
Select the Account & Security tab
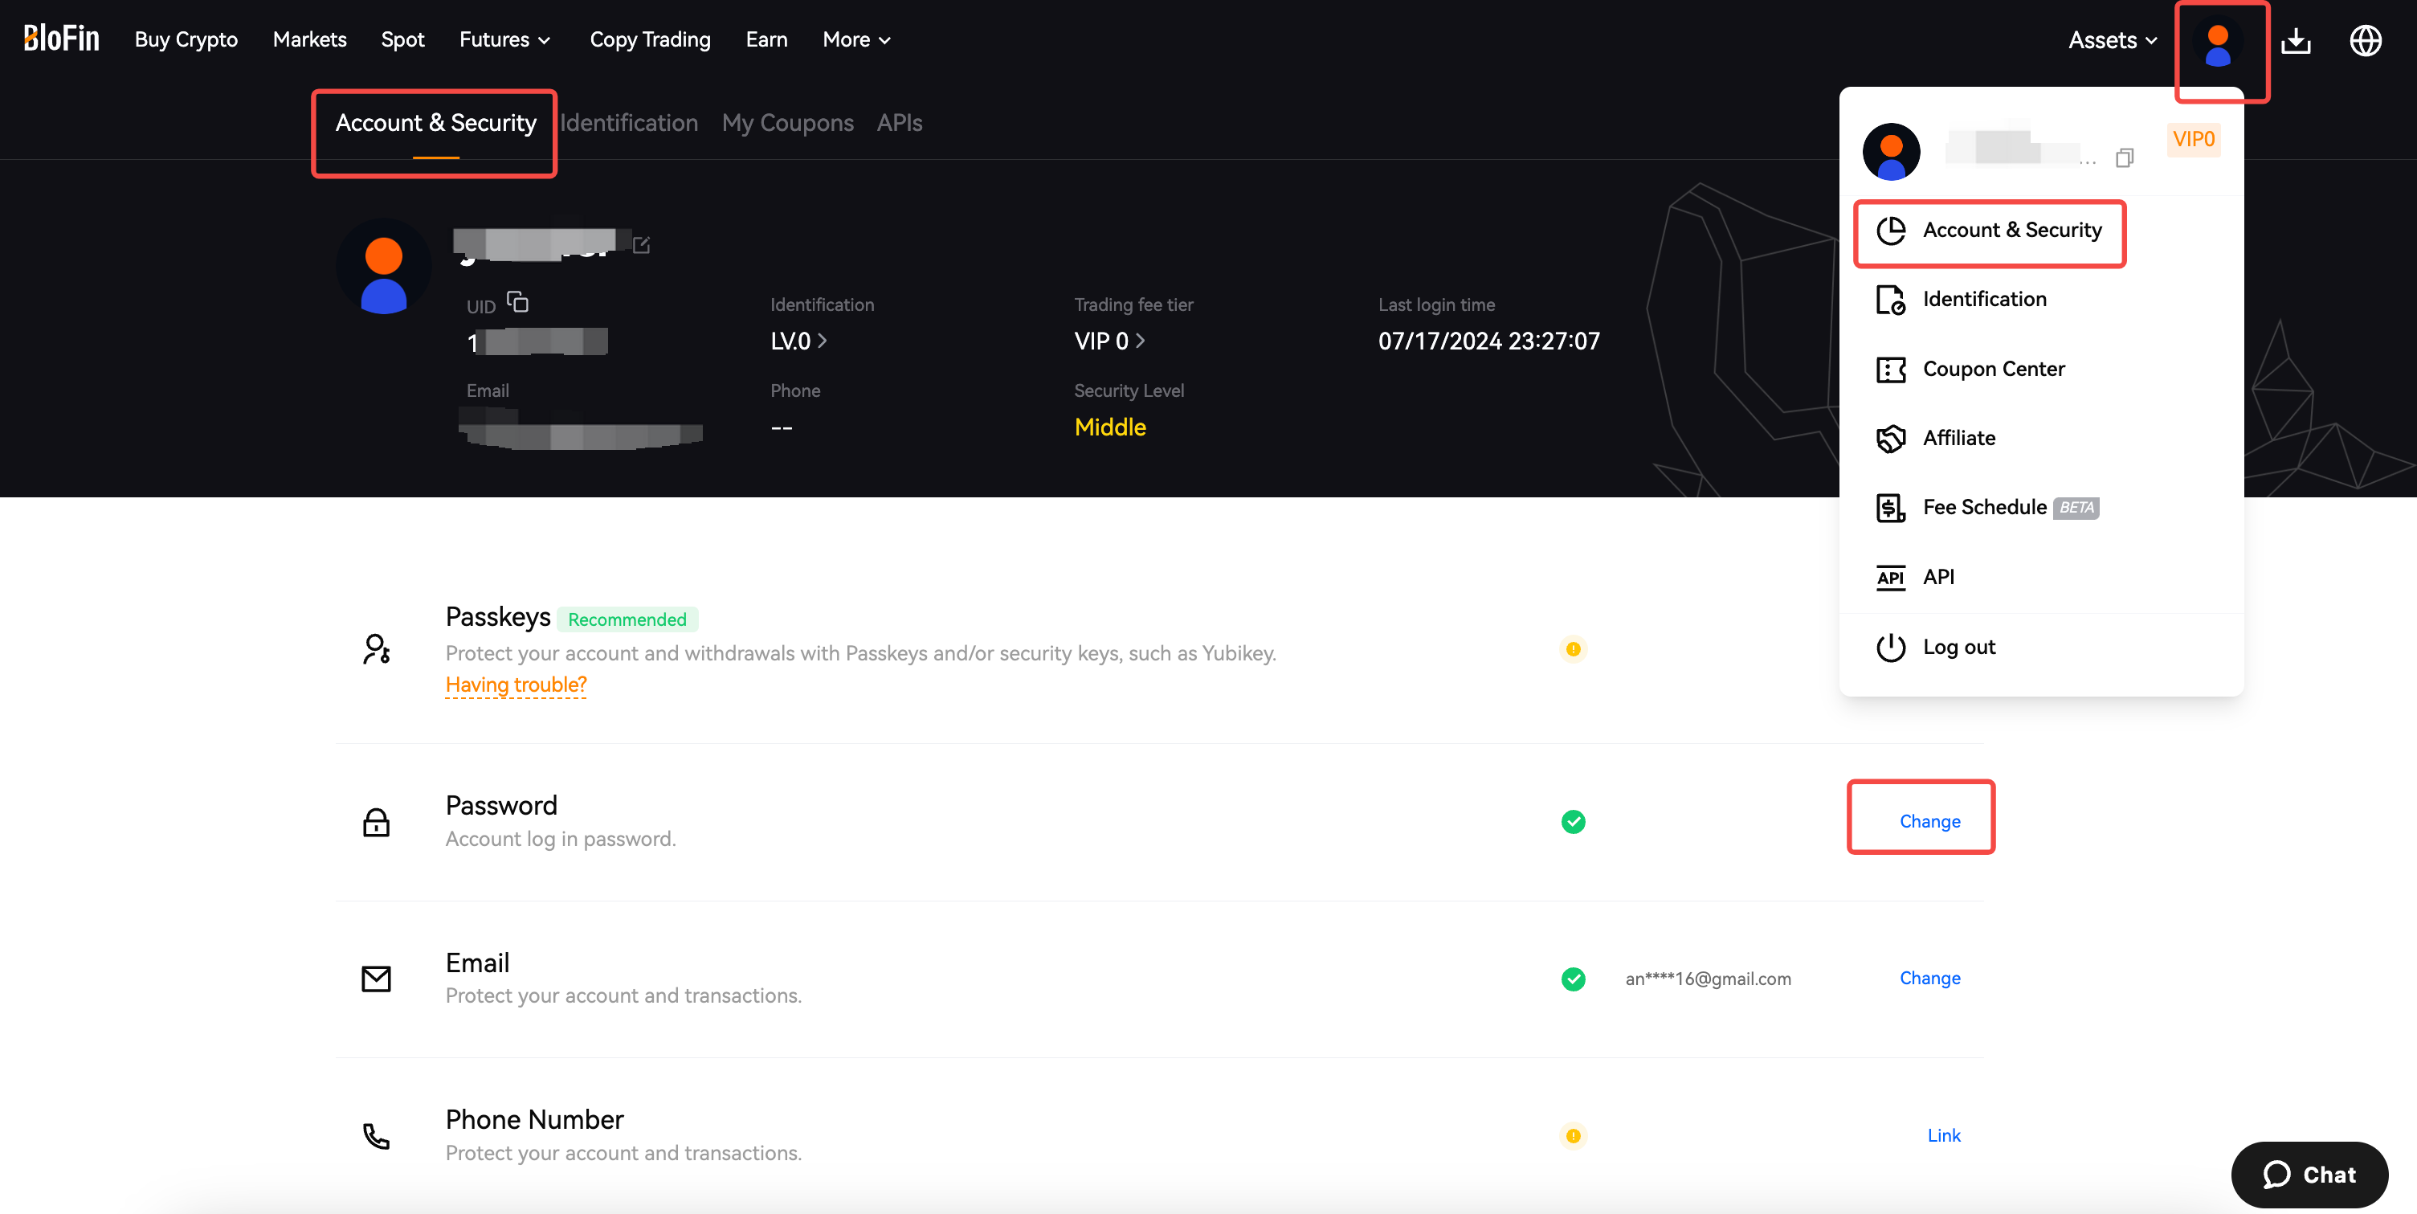(435, 123)
